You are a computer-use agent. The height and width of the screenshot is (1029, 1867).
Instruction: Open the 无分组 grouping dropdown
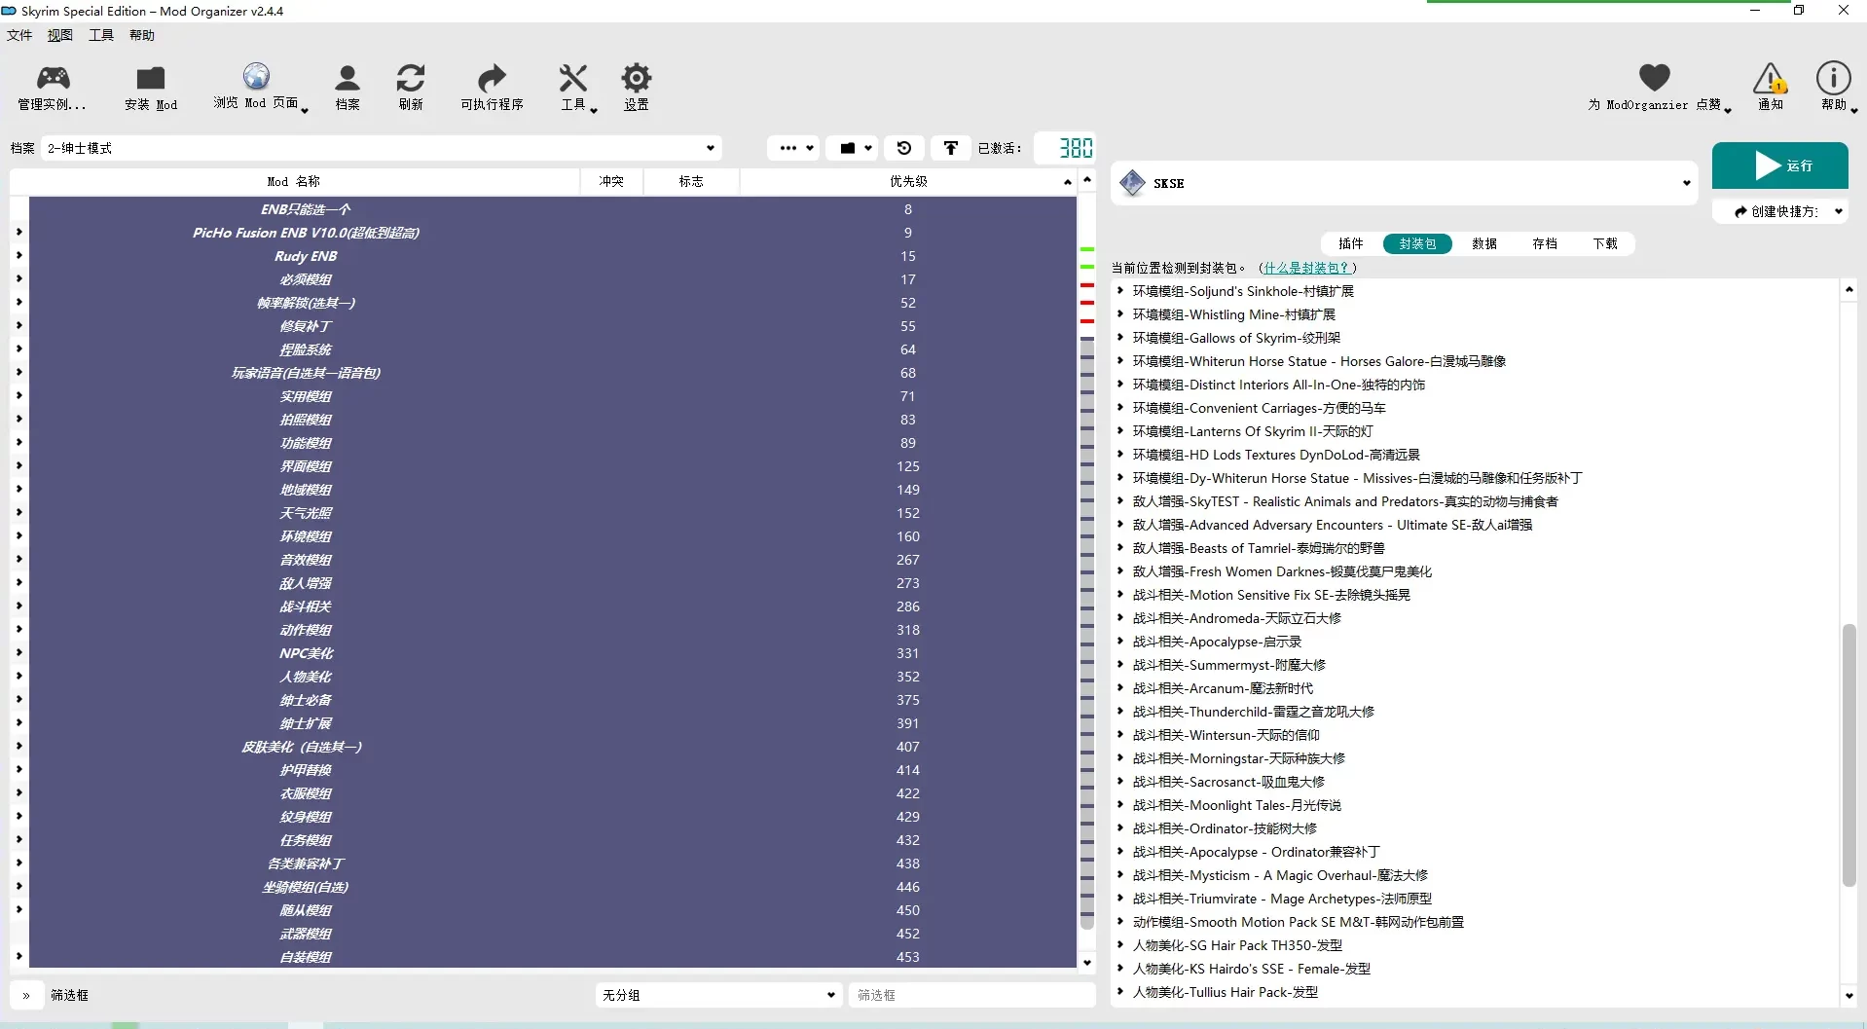[x=717, y=995]
